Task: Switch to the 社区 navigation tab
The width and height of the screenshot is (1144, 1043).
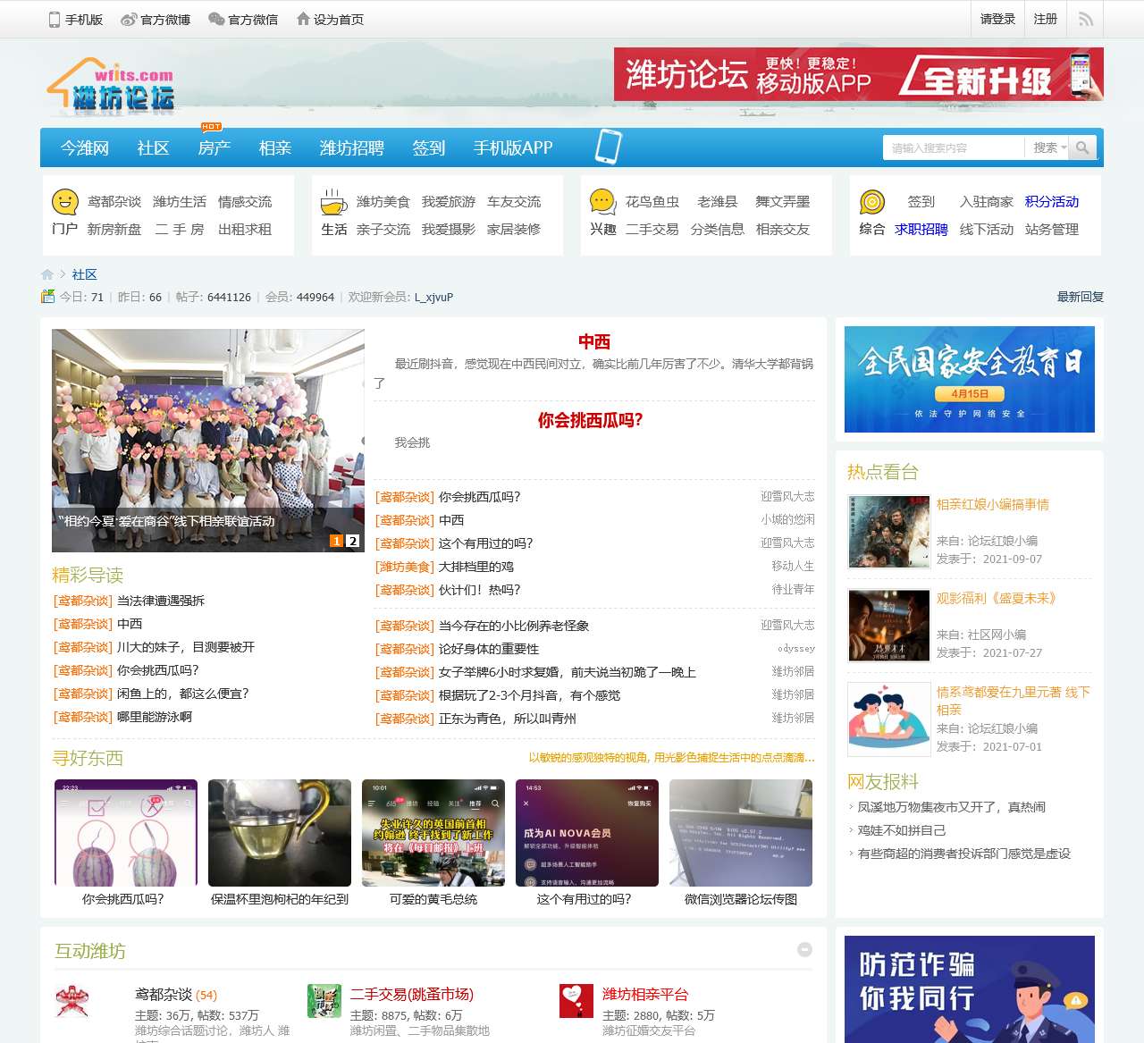Action: 153,148
